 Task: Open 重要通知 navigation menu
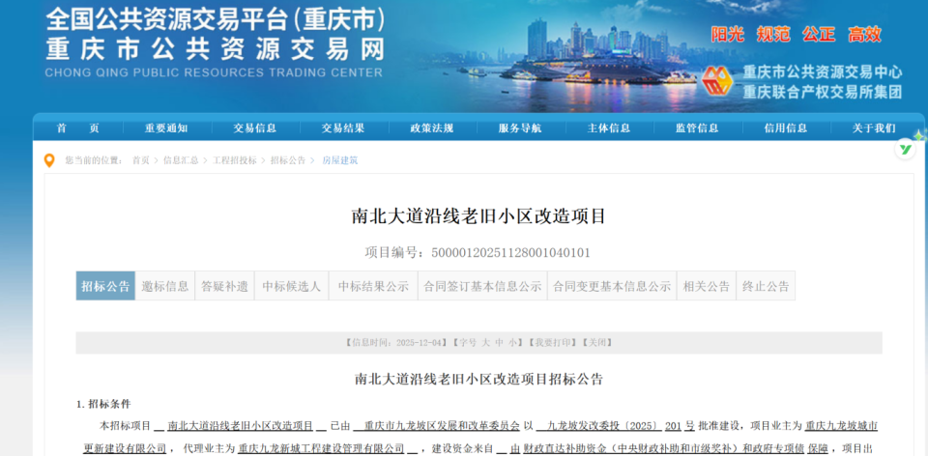click(166, 128)
